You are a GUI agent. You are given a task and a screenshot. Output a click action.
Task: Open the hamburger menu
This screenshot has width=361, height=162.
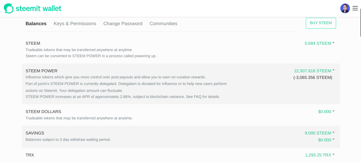click(x=355, y=8)
